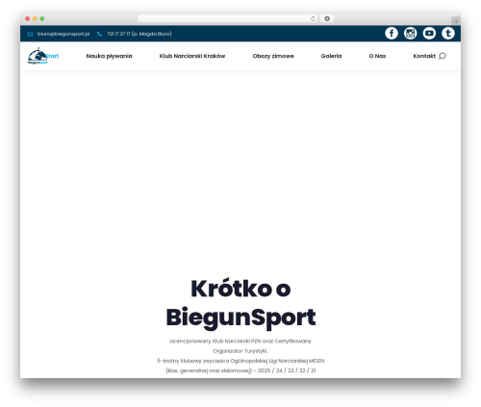Image resolution: width=481 pixels, height=407 pixels.
Task: Open the Galeria menu item
Action: point(331,56)
